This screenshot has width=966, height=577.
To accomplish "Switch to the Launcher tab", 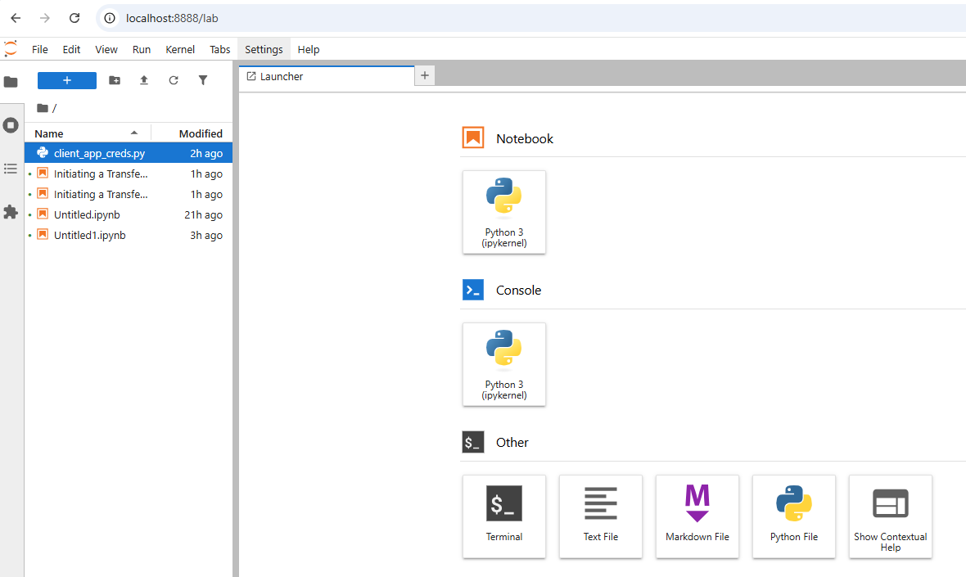I will [282, 76].
